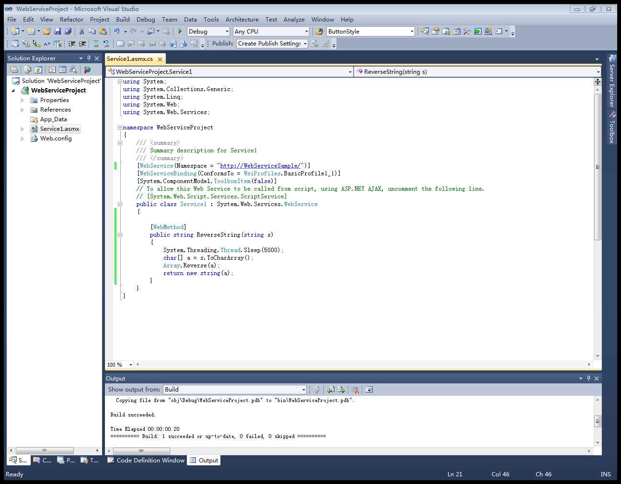Click View Code icon in Solution Explorer

52,70
